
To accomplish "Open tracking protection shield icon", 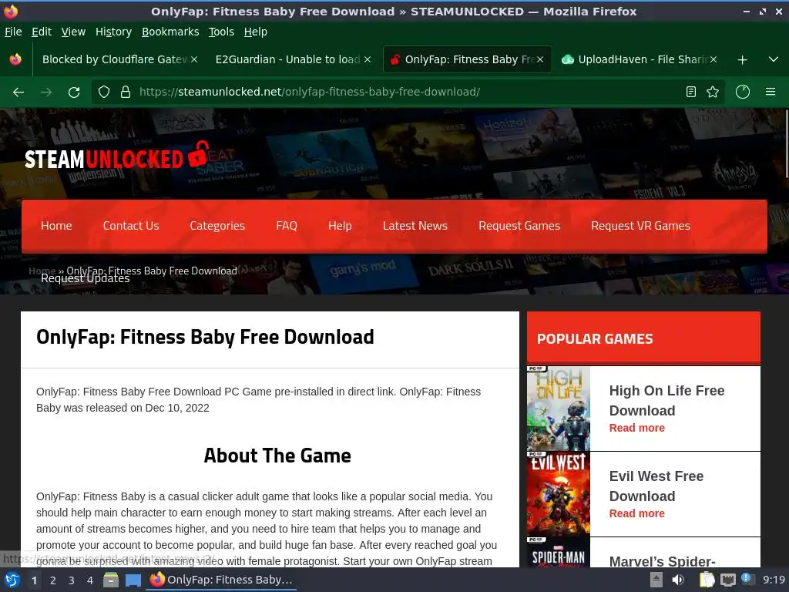I will 104,92.
